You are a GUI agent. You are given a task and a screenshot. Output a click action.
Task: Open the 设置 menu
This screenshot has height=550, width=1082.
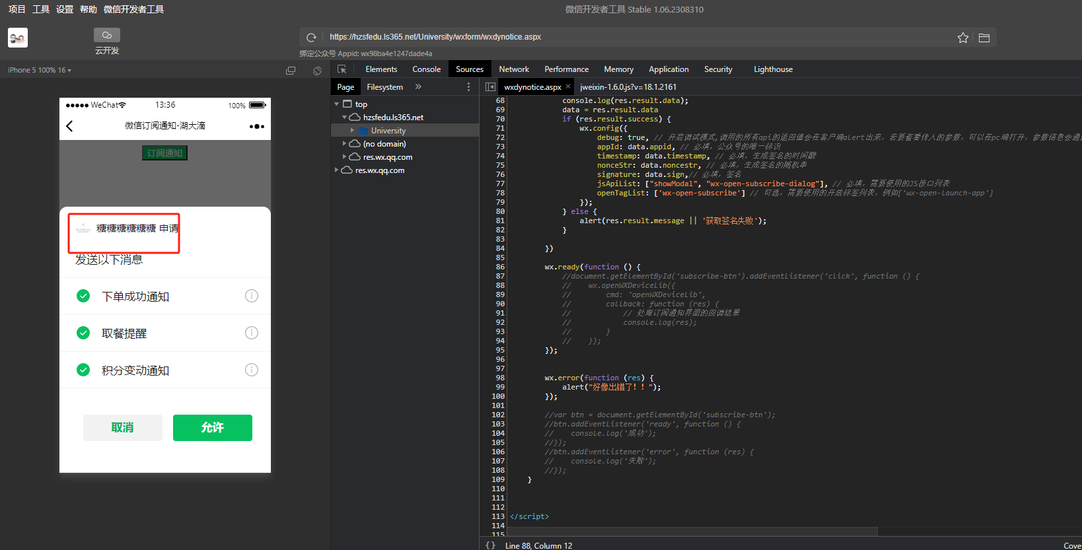coord(65,9)
